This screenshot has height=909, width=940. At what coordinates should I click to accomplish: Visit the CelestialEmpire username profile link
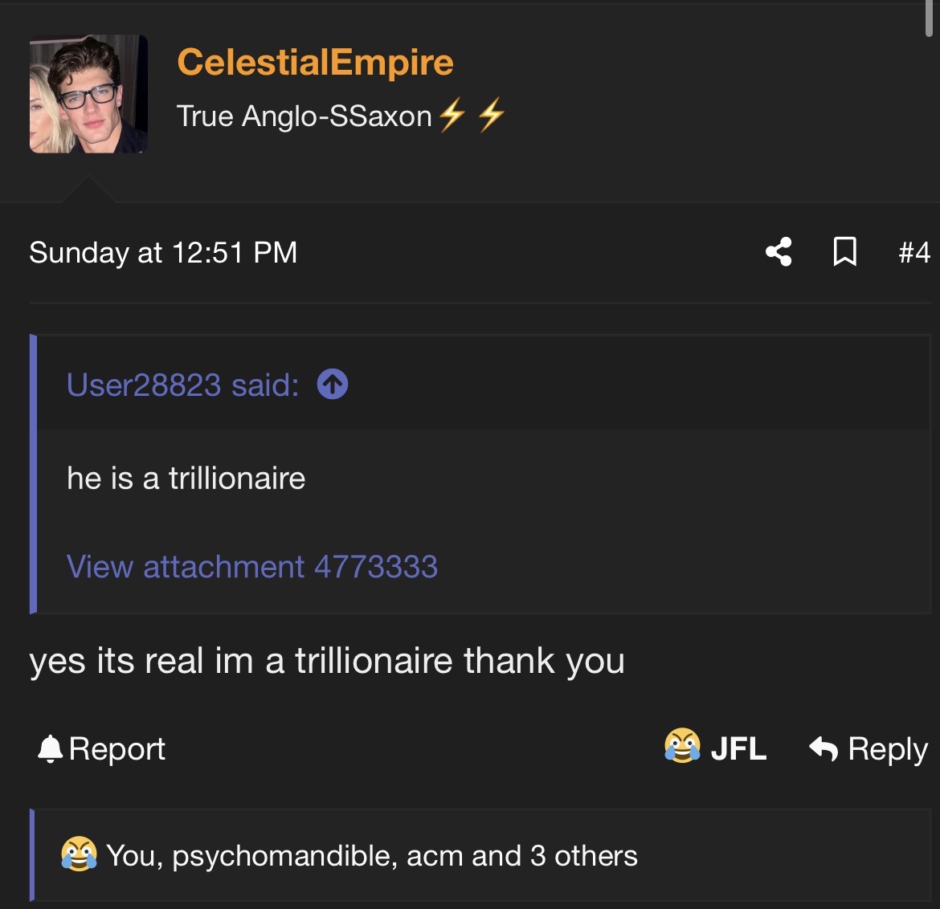click(315, 62)
